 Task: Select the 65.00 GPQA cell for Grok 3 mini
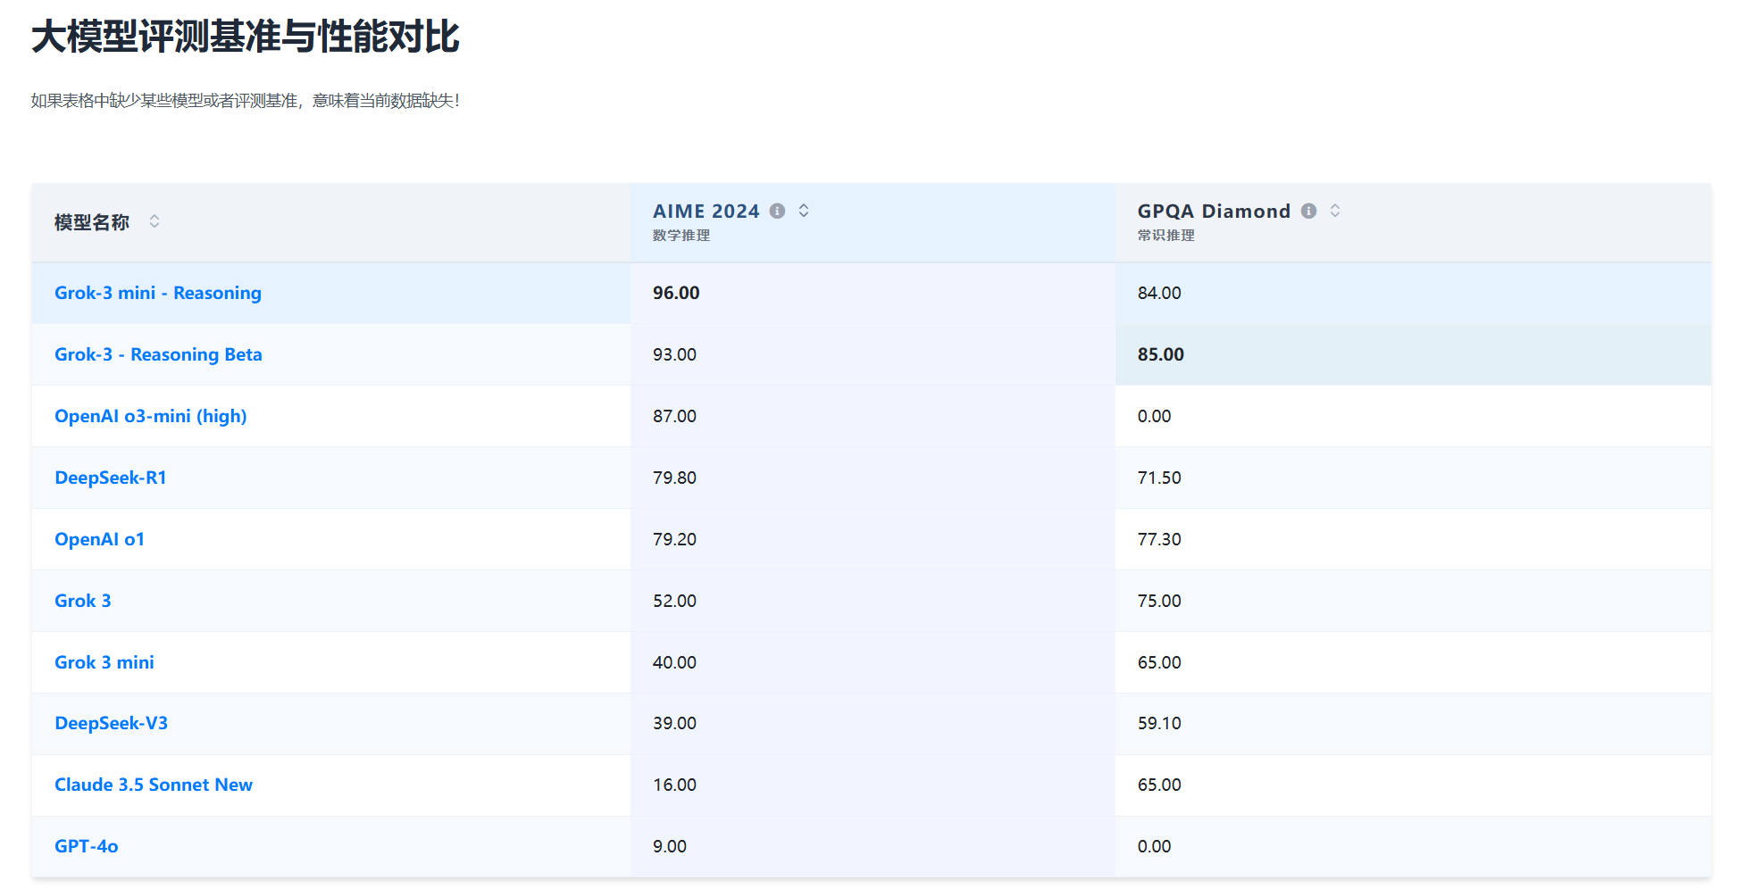pos(1413,662)
